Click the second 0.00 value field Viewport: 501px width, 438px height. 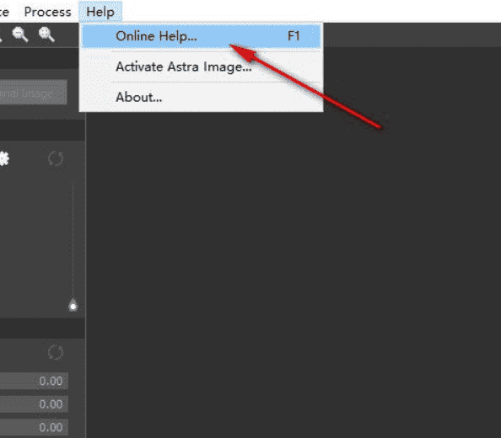[34, 404]
